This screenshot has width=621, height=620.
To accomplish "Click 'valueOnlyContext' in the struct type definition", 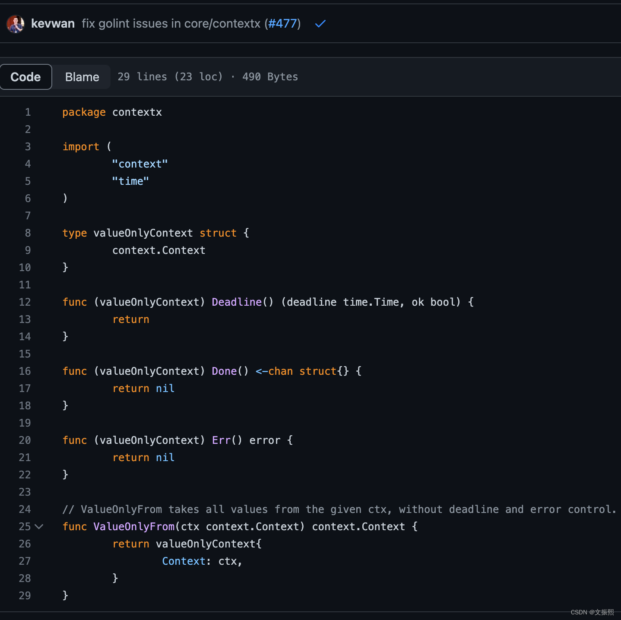I will point(143,233).
